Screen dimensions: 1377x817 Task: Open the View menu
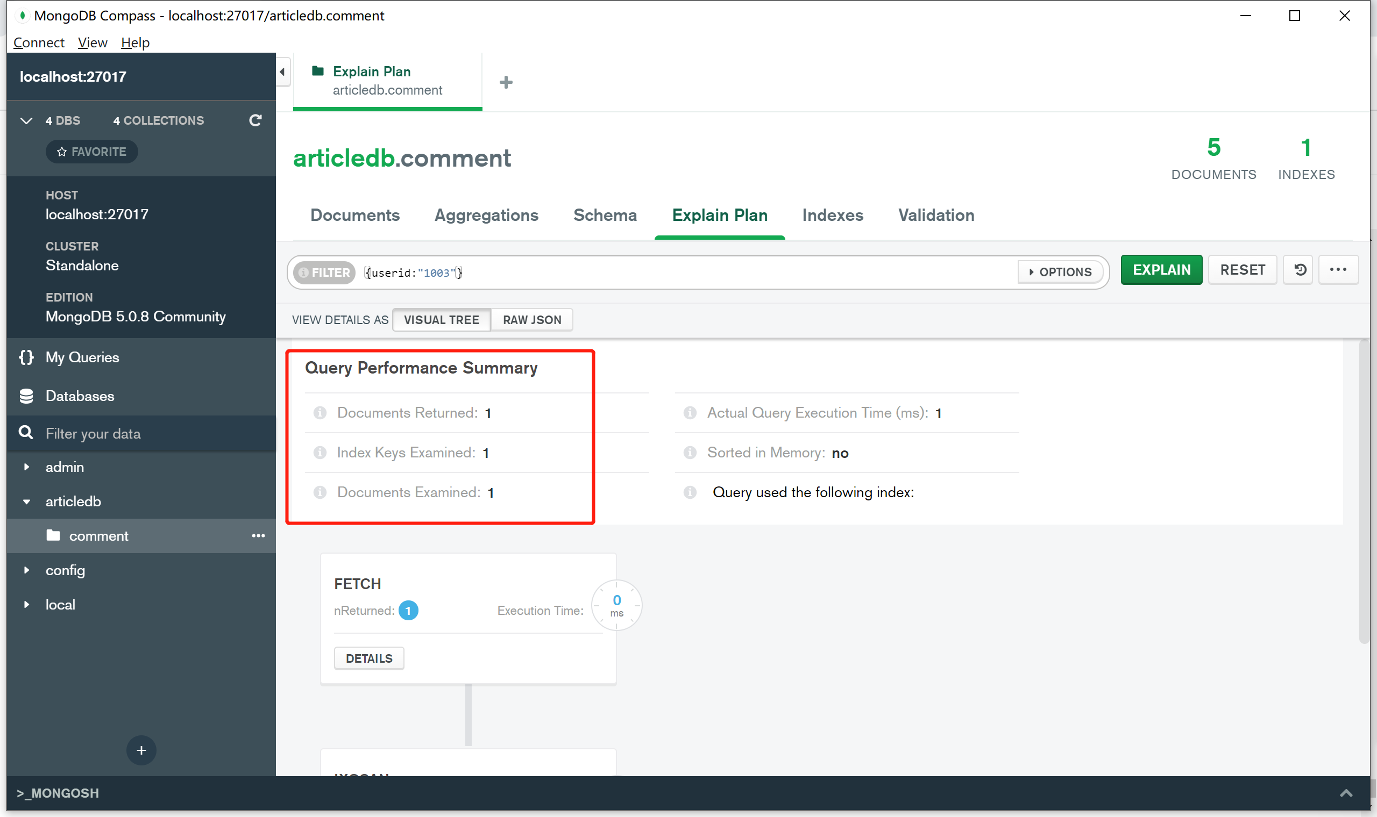[92, 42]
